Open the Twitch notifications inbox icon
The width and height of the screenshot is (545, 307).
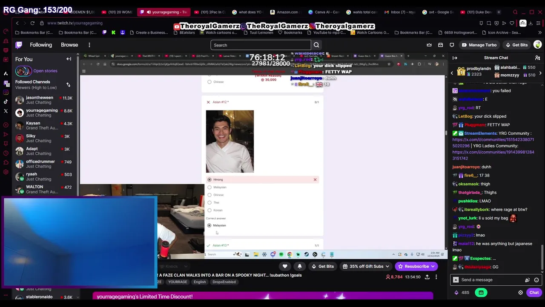tap(441, 45)
